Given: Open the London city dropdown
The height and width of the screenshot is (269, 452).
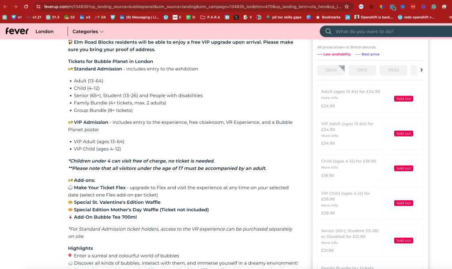Looking at the screenshot, I should pos(47,31).
